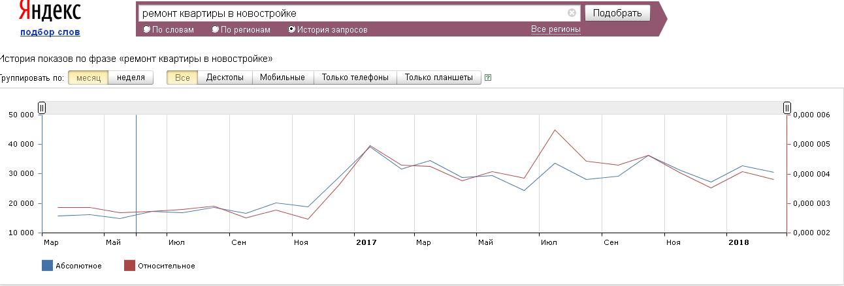Switch to the 'Десктопы' tab
844x286 pixels.
(225, 78)
